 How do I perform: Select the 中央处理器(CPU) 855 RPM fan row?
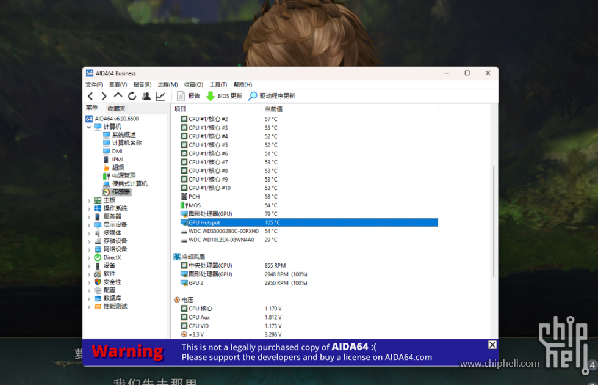pyautogui.click(x=309, y=266)
